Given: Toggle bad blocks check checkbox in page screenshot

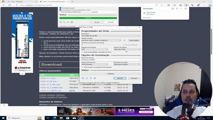Looking at the screenshot, I should (x=60, y=12).
